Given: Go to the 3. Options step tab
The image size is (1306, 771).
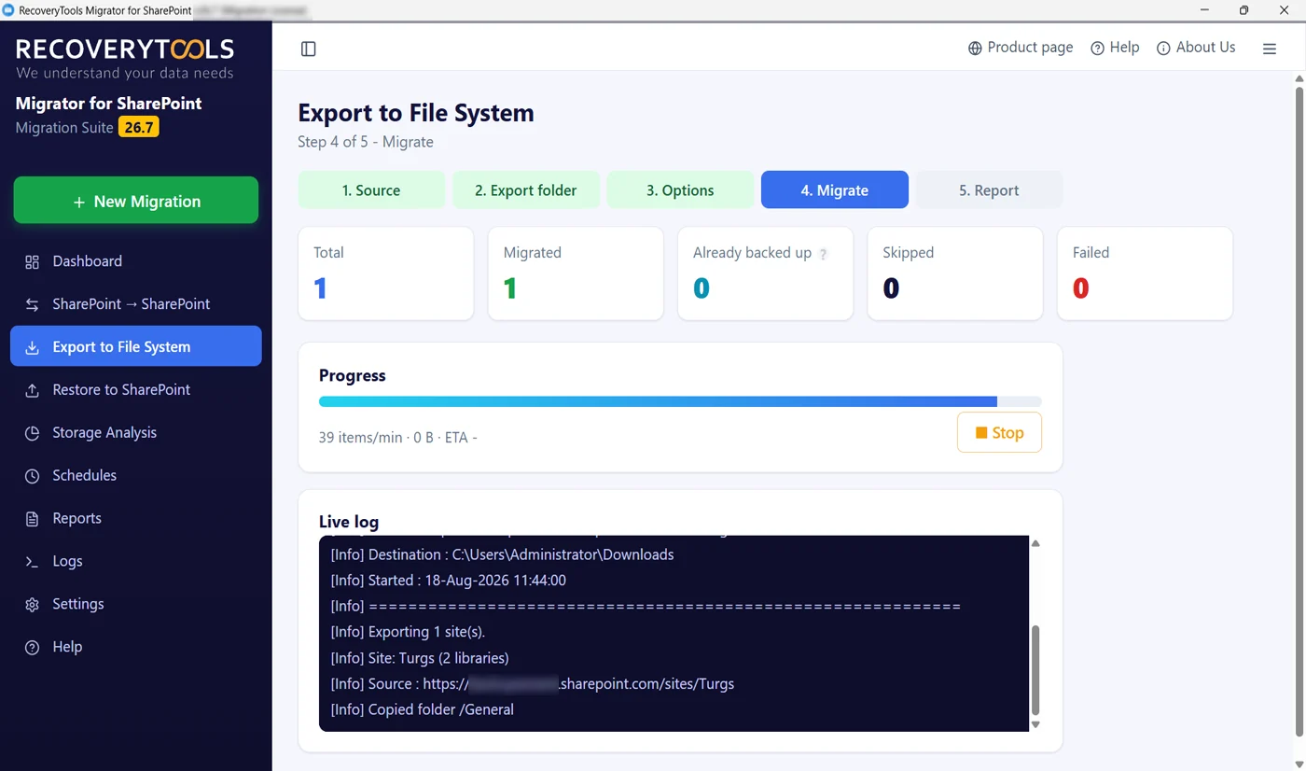Looking at the screenshot, I should [680, 189].
